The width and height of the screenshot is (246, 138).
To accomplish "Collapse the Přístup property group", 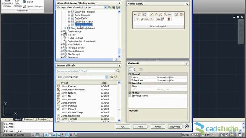I will 130,93.
